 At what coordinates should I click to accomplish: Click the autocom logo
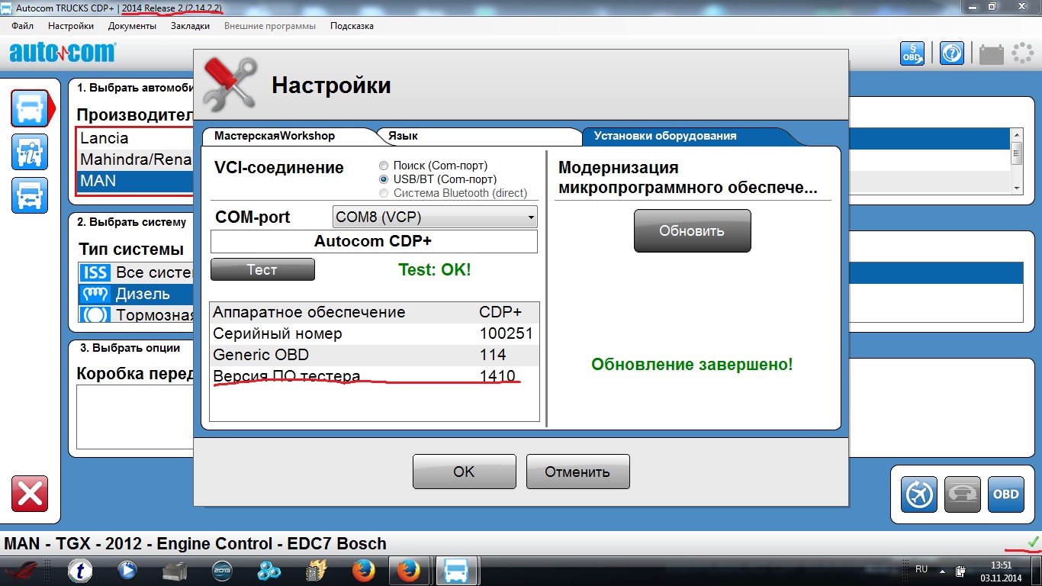[x=63, y=52]
